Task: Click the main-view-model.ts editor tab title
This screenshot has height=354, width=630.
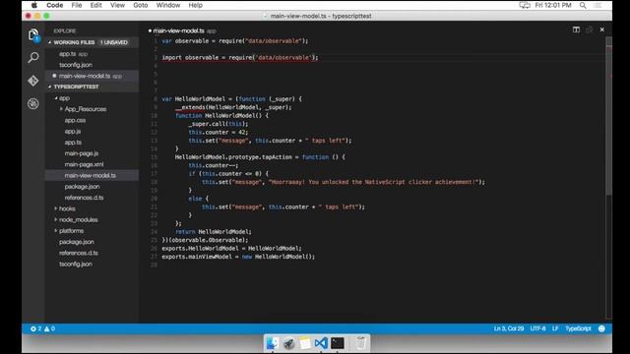Action: (x=178, y=30)
